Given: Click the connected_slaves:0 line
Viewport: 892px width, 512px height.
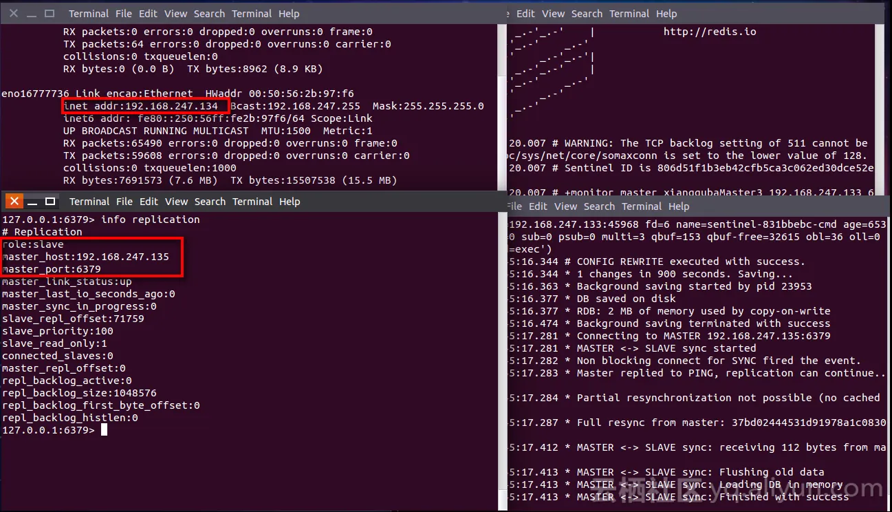Looking at the screenshot, I should pyautogui.click(x=58, y=356).
